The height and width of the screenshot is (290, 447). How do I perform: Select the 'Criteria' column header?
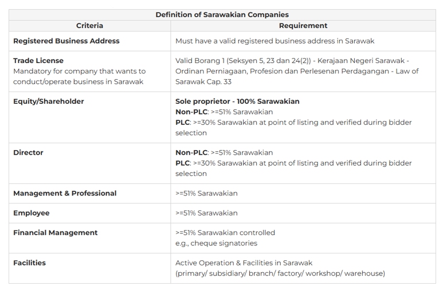(x=89, y=26)
